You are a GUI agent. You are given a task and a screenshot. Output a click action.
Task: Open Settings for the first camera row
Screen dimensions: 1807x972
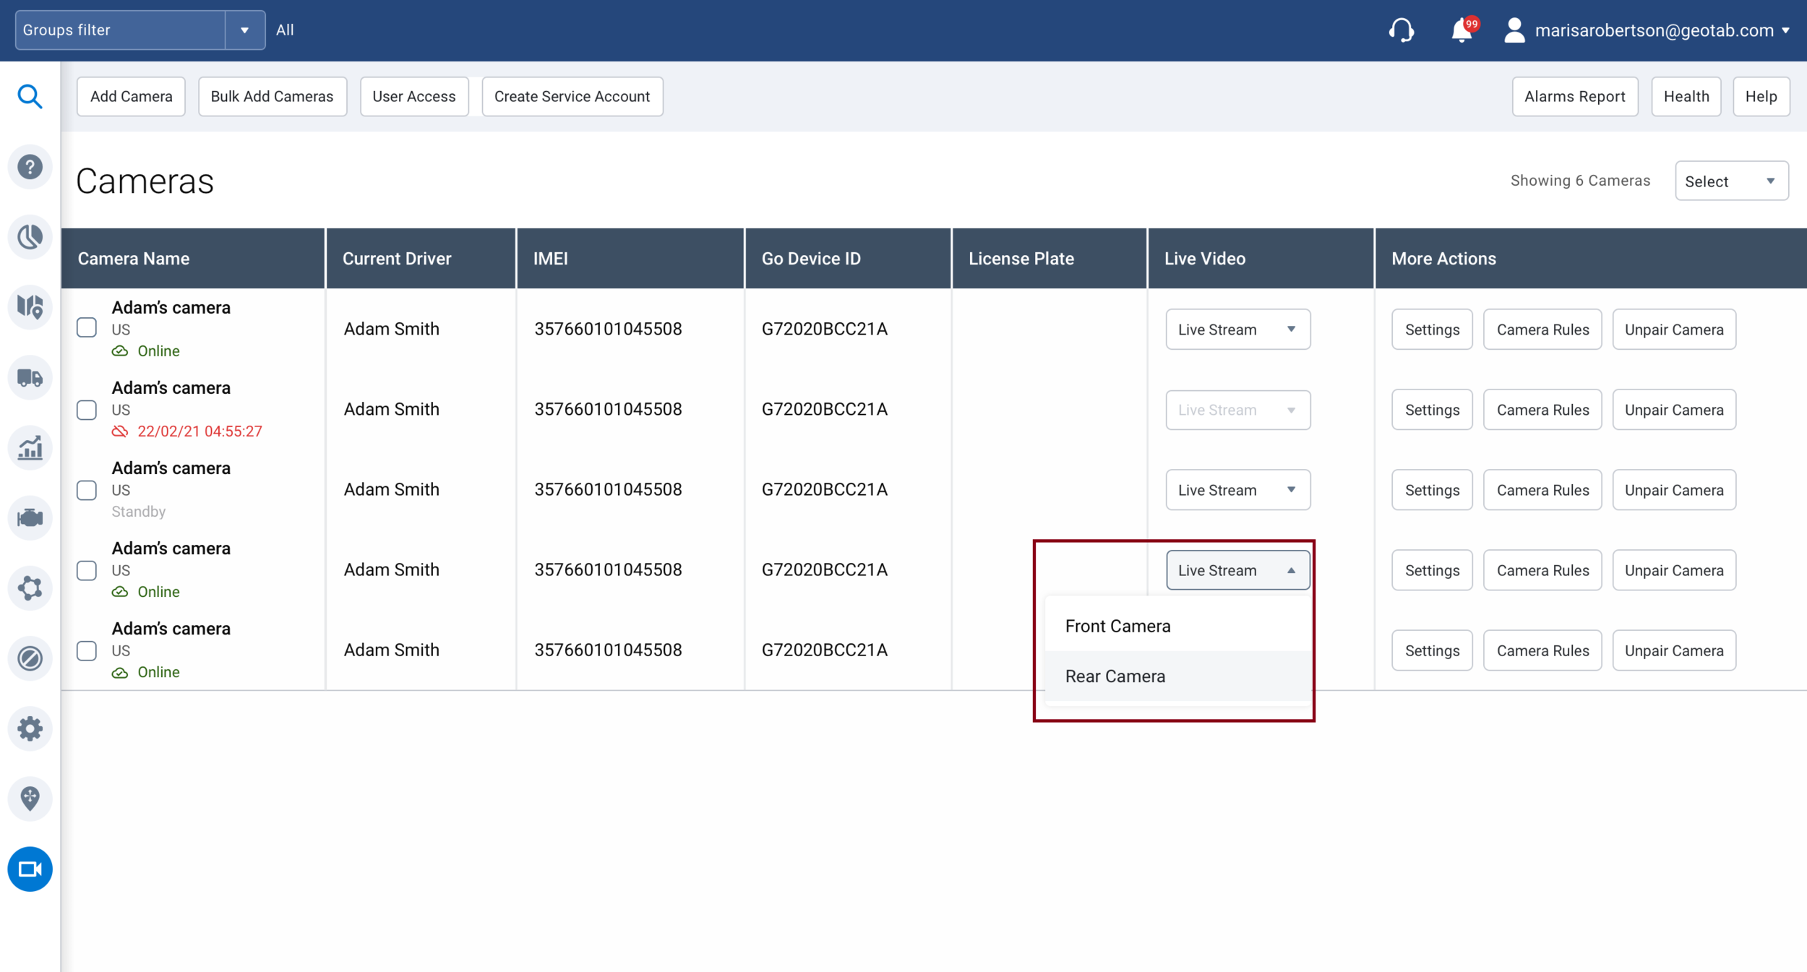(1432, 330)
